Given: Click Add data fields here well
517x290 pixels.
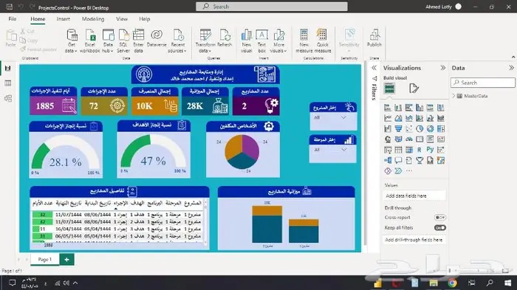Looking at the screenshot, I should pos(414,196).
